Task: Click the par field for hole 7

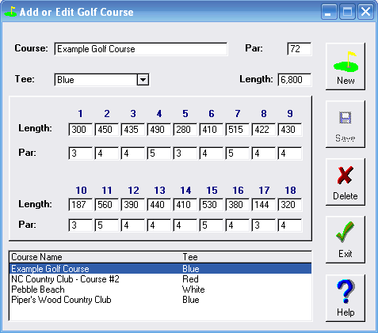Action: 237,153
